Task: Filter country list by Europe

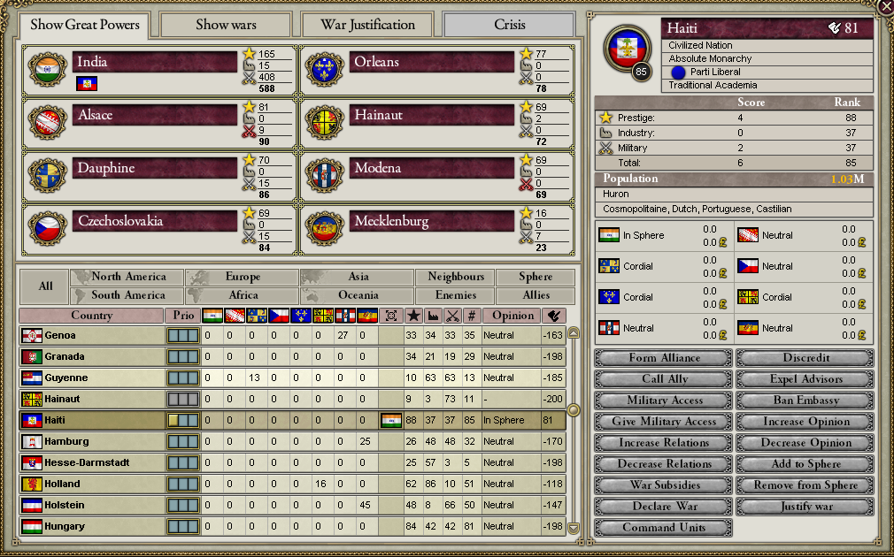Action: 243,277
